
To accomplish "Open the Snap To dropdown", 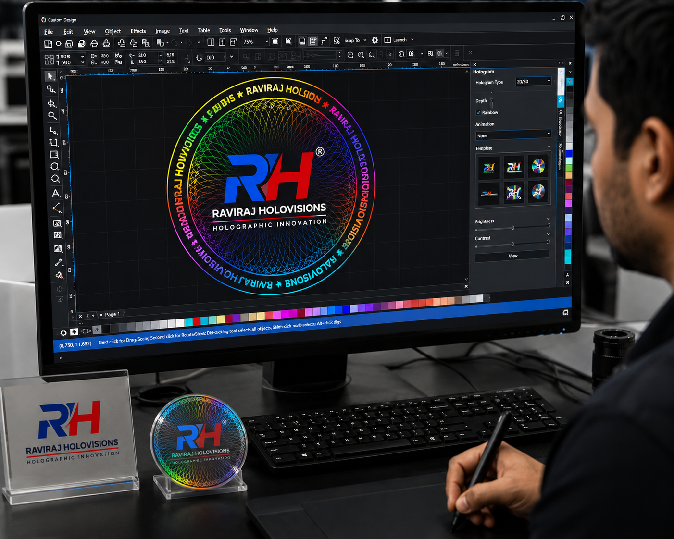I will point(365,40).
